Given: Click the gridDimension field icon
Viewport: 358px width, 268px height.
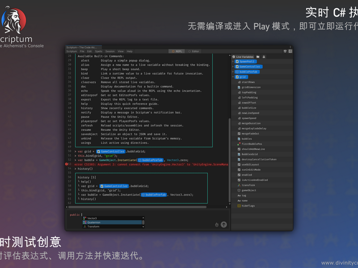Looking at the screenshot, I should 239,87.
